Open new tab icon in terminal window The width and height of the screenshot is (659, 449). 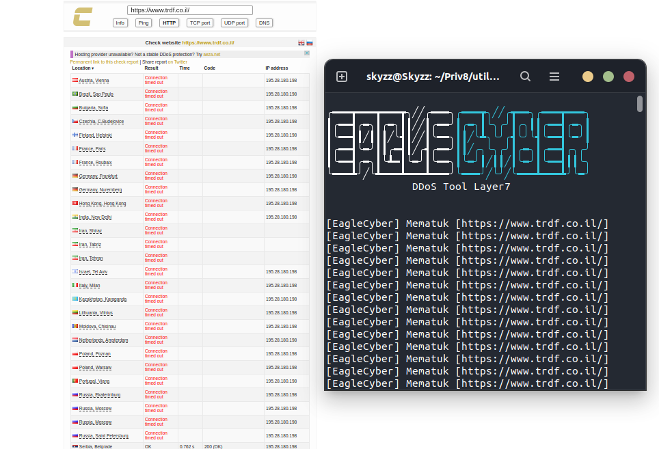[x=342, y=77]
